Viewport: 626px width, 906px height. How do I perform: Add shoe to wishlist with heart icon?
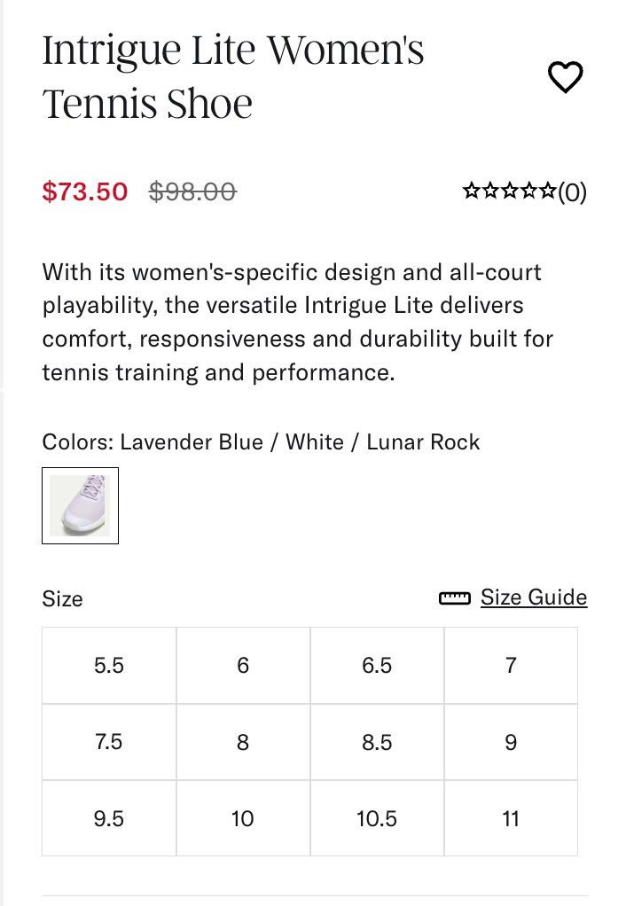tap(565, 78)
